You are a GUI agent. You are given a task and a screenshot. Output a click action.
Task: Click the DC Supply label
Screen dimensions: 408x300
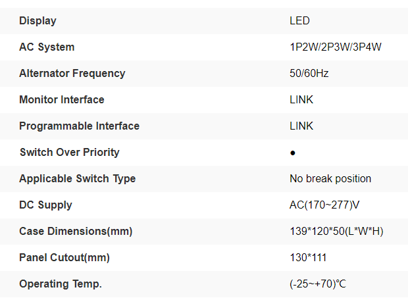pos(45,205)
